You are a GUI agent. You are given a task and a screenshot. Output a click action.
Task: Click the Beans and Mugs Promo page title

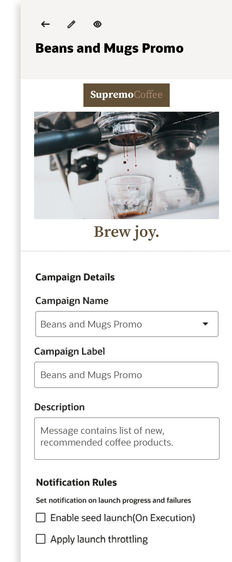(109, 48)
